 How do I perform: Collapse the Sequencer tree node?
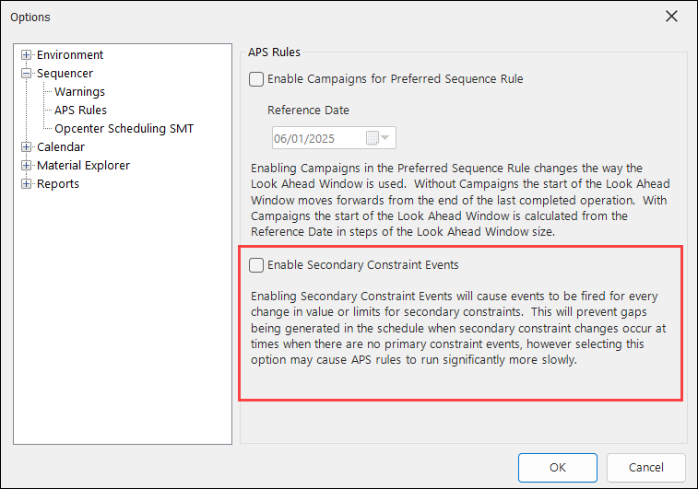pos(27,74)
